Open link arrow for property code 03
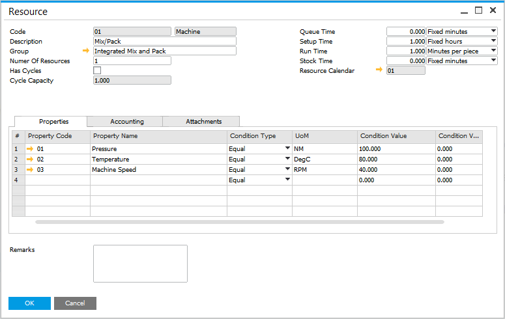 [30, 170]
